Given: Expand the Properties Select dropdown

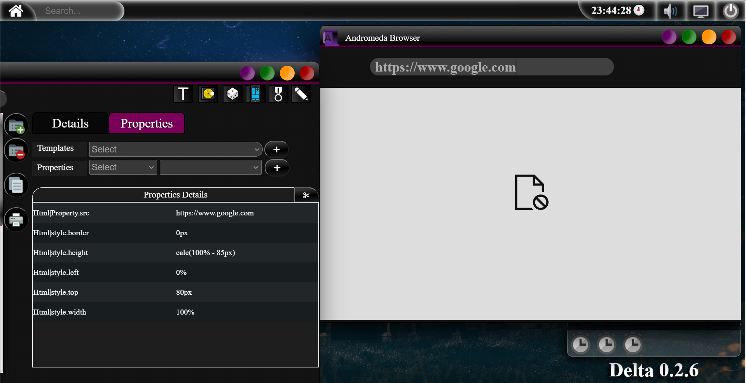Looking at the screenshot, I should point(122,167).
